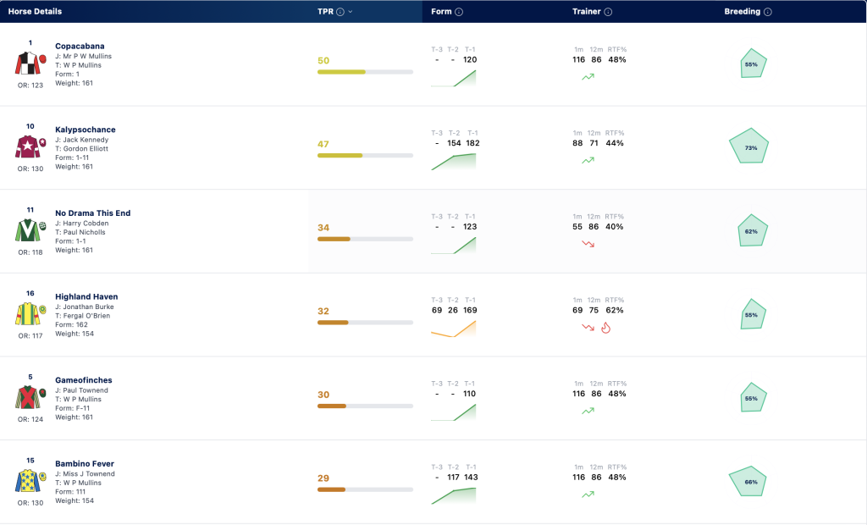Click Kalypsochance's 73% breeding pentagon

749,146
